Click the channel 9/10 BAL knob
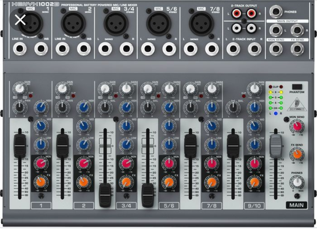Viewport: 317px width, 230px height. click(x=233, y=107)
